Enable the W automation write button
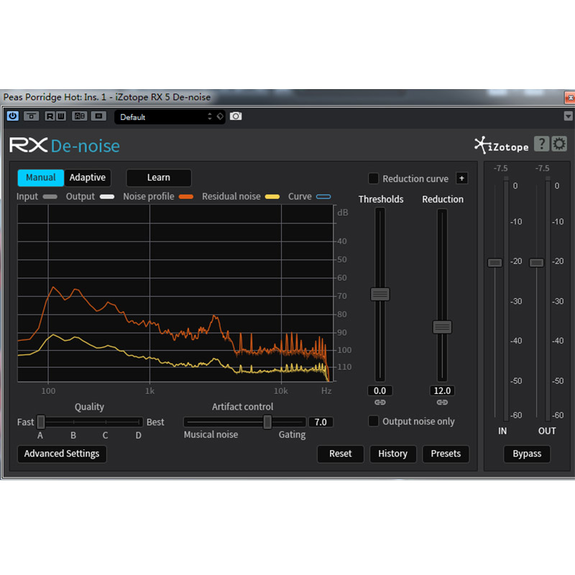 [x=61, y=116]
